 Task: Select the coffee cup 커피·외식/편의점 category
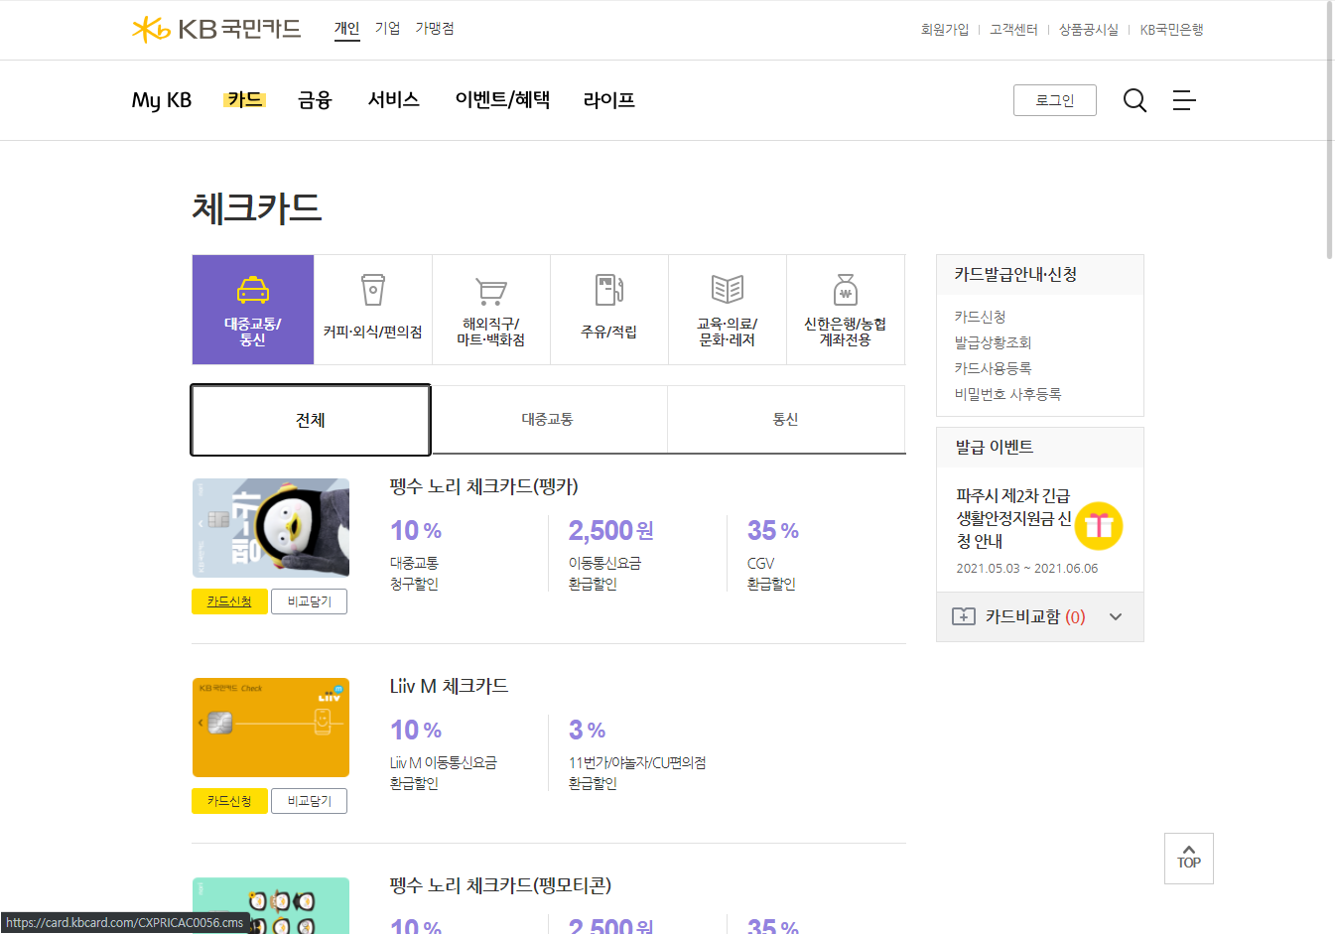tap(372, 310)
